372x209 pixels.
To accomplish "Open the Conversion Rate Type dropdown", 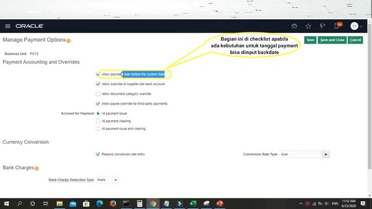I will [325, 154].
